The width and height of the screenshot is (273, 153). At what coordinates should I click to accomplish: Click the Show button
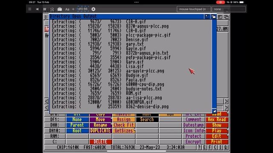[217, 125]
